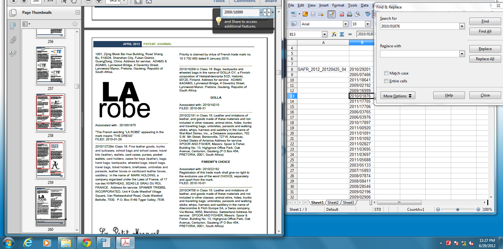Insert Sum function in formula bar

pos(342,34)
